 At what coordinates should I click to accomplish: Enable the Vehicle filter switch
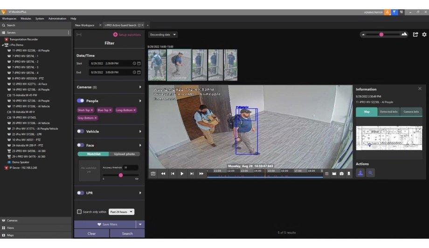coord(80,131)
